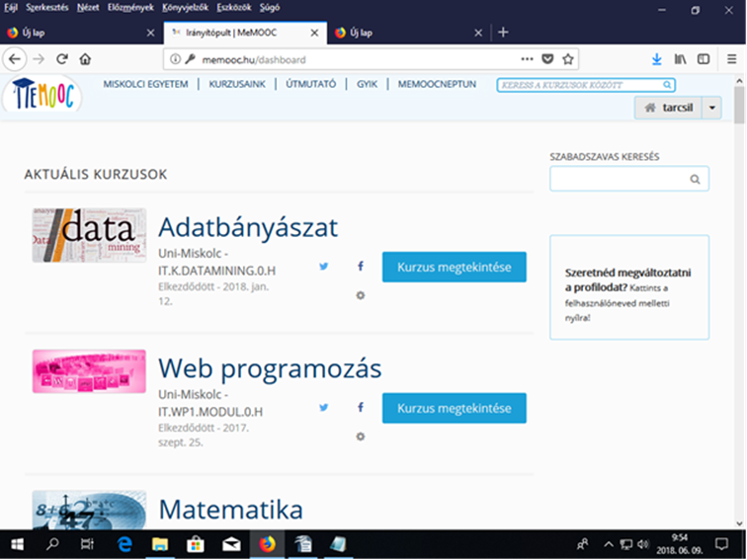Share Adatbányászat course on Twitter
Screen dimensions: 747x560
[324, 267]
